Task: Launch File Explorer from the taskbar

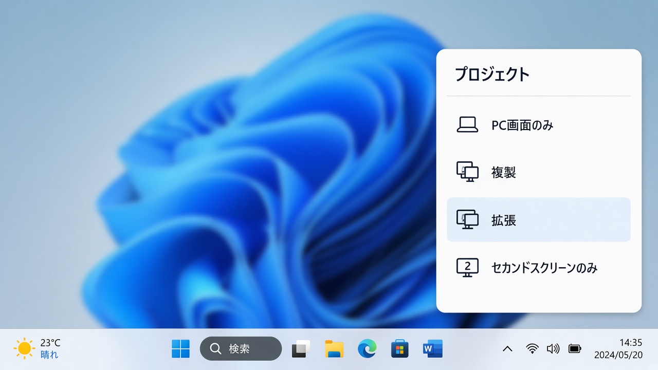Action: tap(334, 349)
